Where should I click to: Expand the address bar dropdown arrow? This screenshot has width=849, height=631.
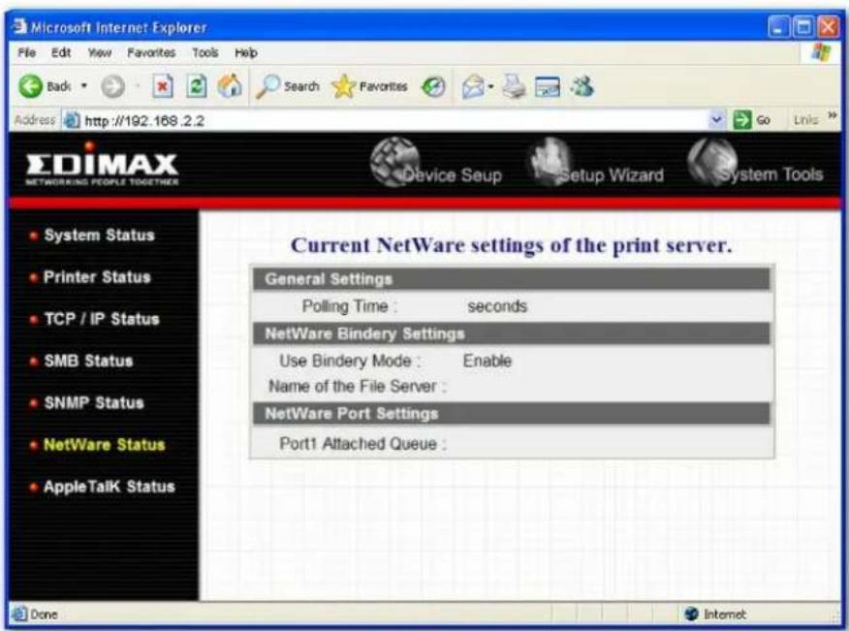(717, 119)
